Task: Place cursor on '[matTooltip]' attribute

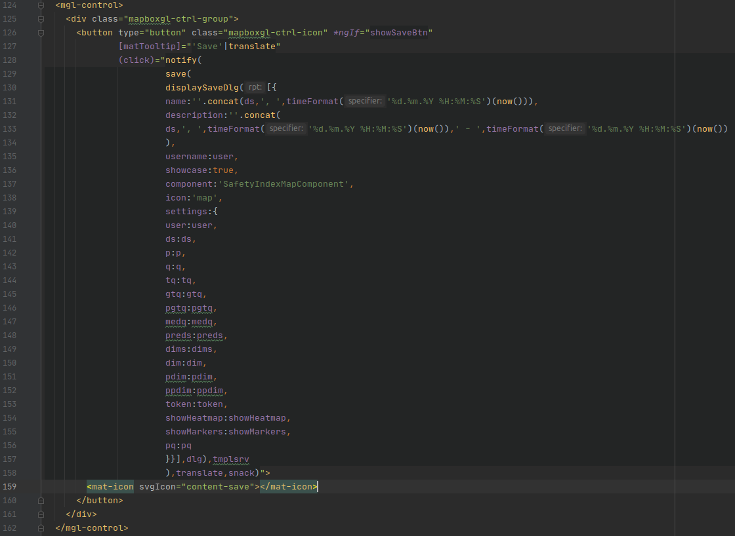Action: coord(150,47)
